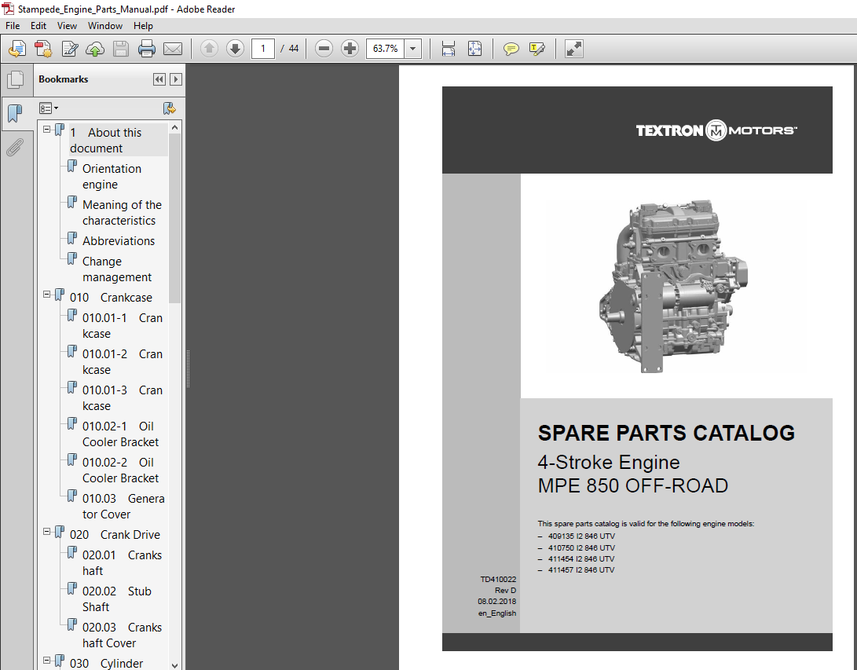Image resolution: width=857 pixels, height=670 pixels.
Task: Open bookmark '020.02 Stub Shaft'
Action: click(x=116, y=599)
